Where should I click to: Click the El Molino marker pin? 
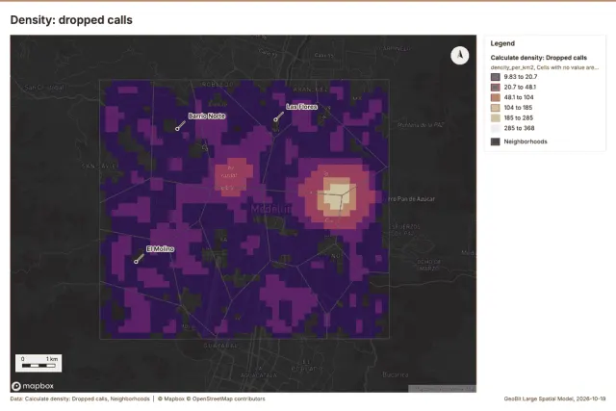137,261
